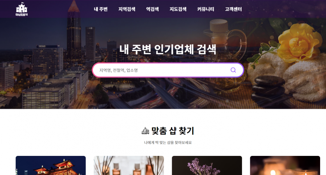
Task: Open the lavender flowers thumbnail
Action: click(207, 165)
